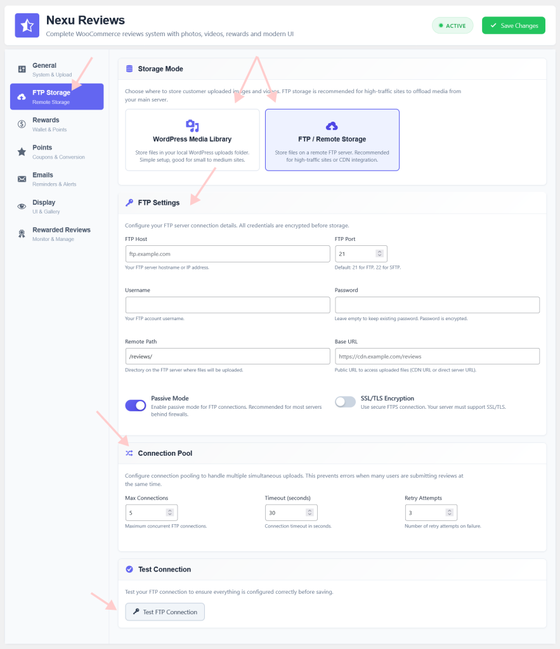Click the FTP Storage cloud icon in sidebar
Image resolution: width=560 pixels, height=649 pixels.
pyautogui.click(x=22, y=97)
